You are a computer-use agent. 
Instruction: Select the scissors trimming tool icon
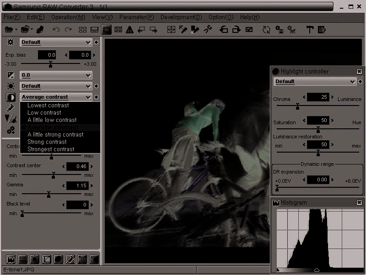click(x=207, y=30)
